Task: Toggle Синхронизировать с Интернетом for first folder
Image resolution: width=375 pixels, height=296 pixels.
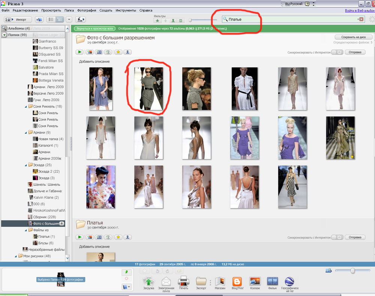Action: pyautogui.click(x=337, y=52)
